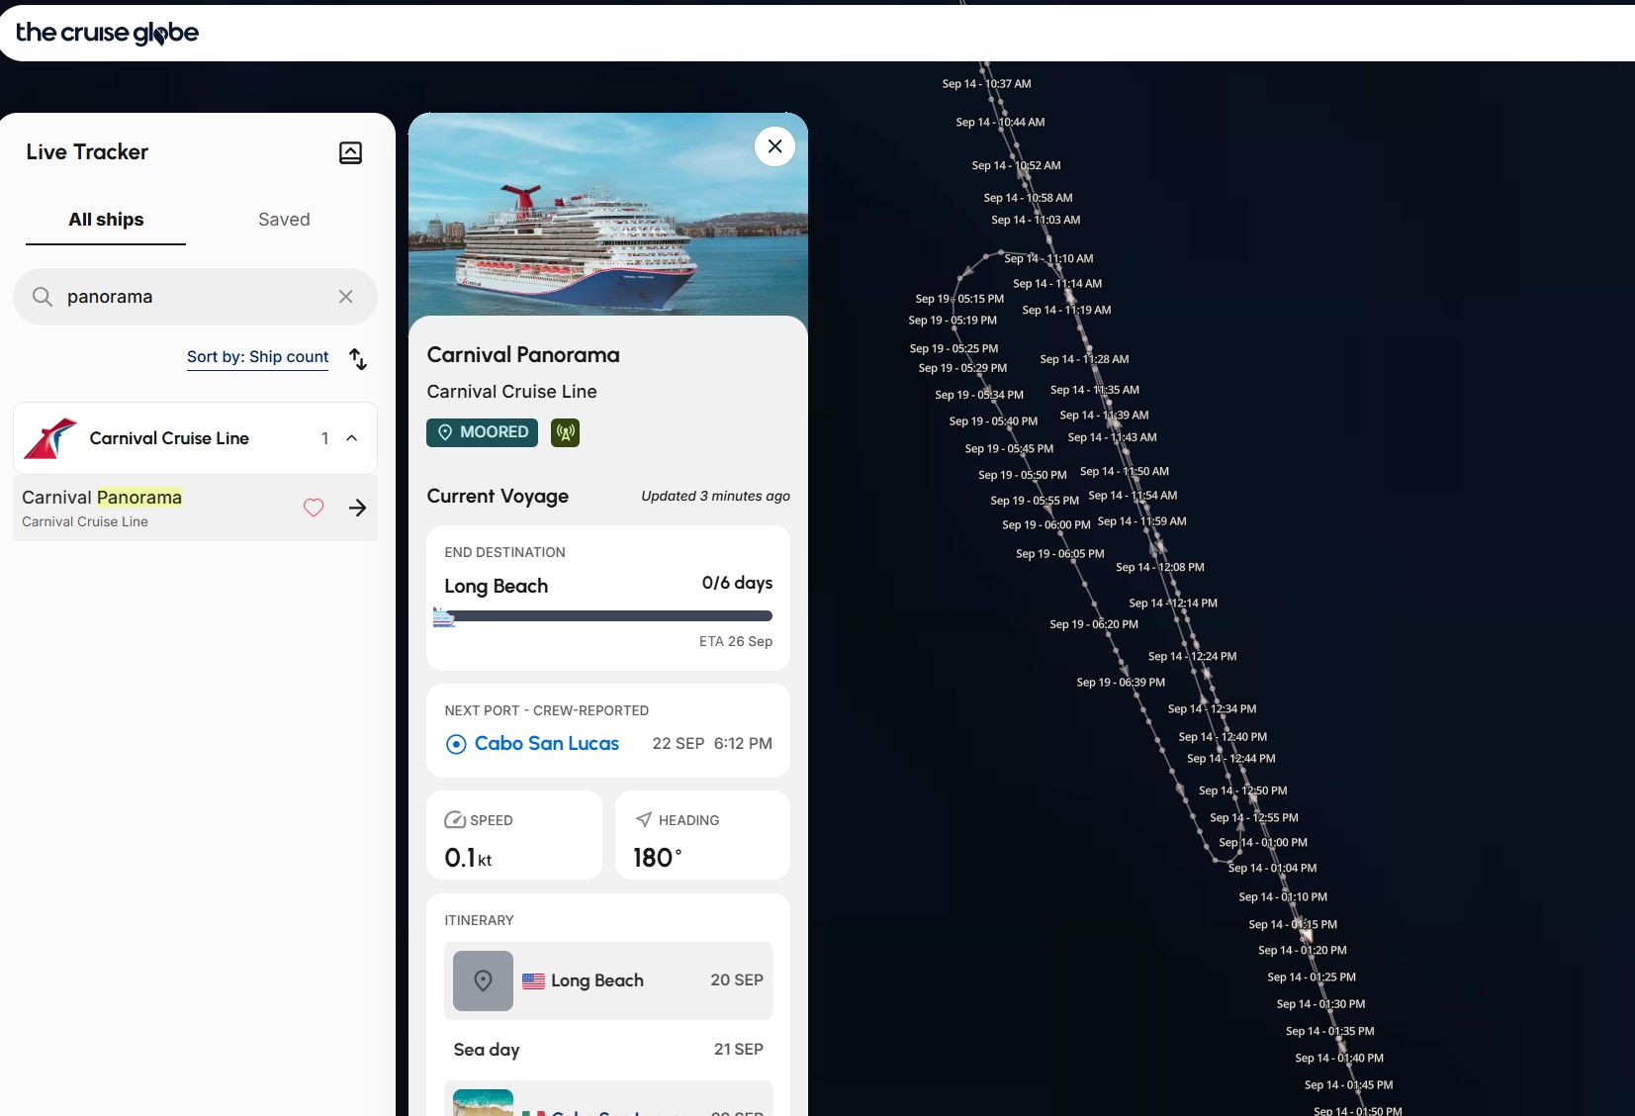Click the United States flag icon
Image resolution: width=1635 pixels, height=1116 pixels.
tap(533, 980)
